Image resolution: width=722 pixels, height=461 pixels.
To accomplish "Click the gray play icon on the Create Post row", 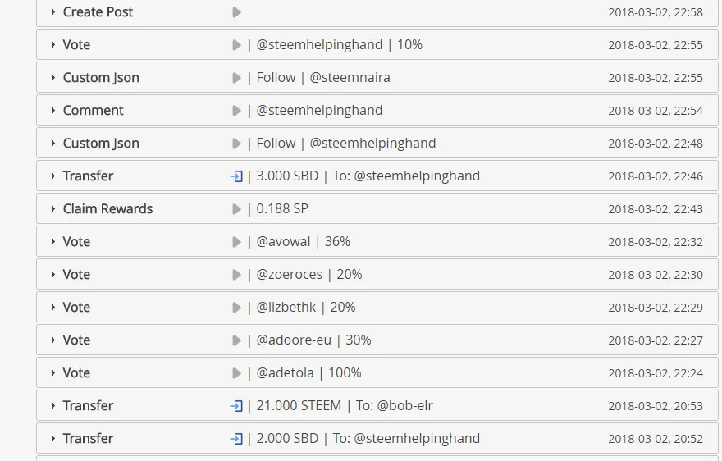I will [236, 12].
